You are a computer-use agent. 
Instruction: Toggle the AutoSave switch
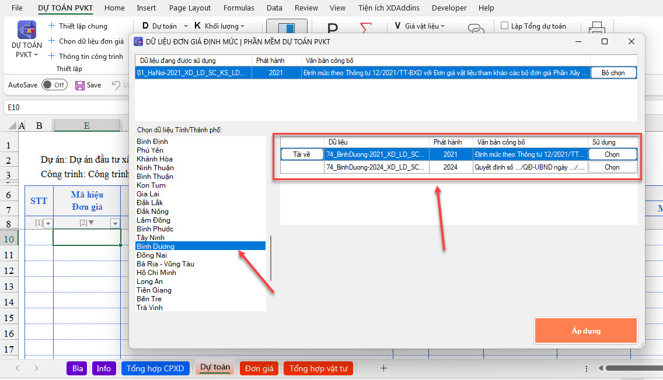pos(53,85)
